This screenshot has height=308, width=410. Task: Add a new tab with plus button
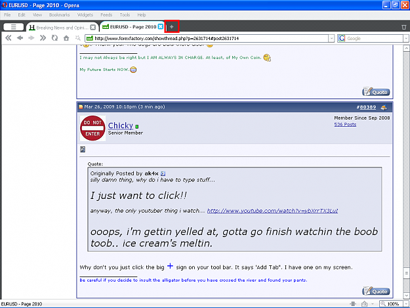171,27
